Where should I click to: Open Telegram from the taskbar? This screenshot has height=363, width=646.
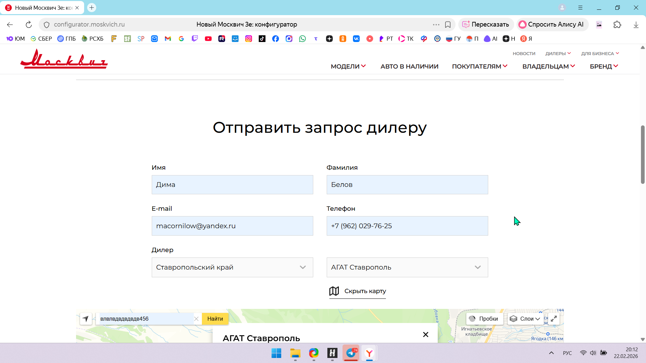[351, 353]
